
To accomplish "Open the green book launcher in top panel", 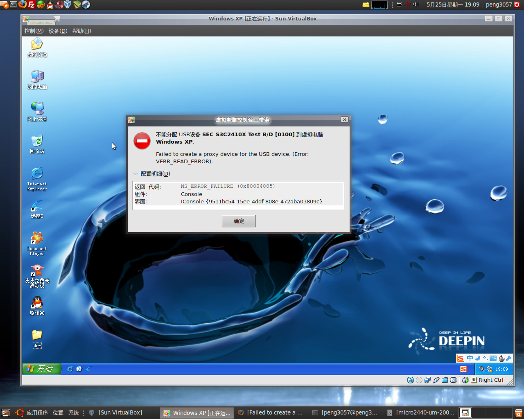I will [x=77, y=5].
